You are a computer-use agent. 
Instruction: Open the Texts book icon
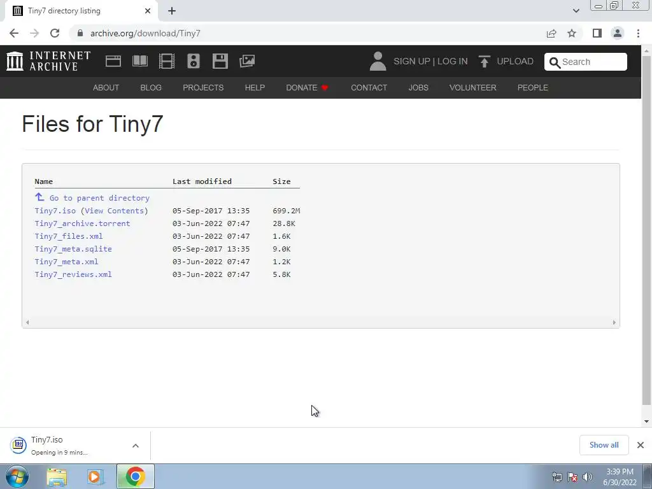coord(139,61)
